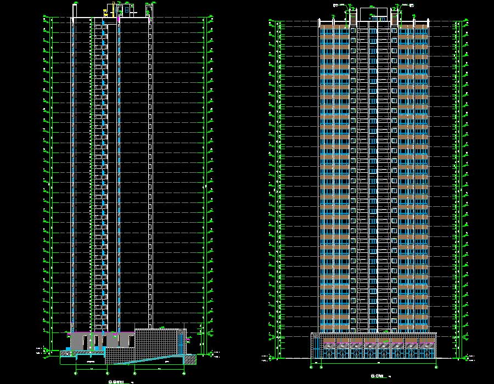Select the rooftop structure on left section drawing

tap(126, 11)
